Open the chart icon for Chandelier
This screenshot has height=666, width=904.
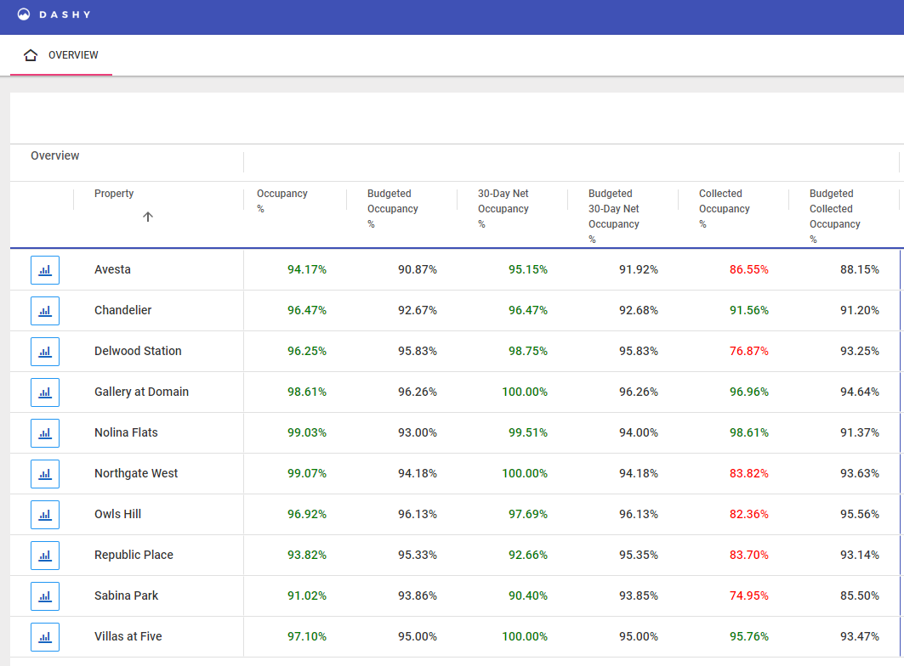pos(45,311)
